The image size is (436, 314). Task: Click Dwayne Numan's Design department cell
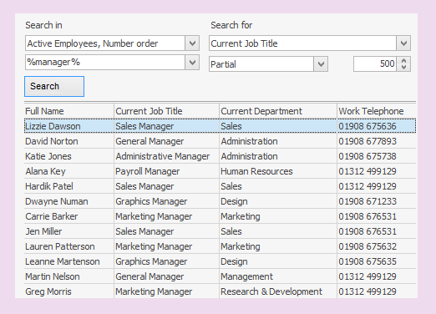pos(278,201)
